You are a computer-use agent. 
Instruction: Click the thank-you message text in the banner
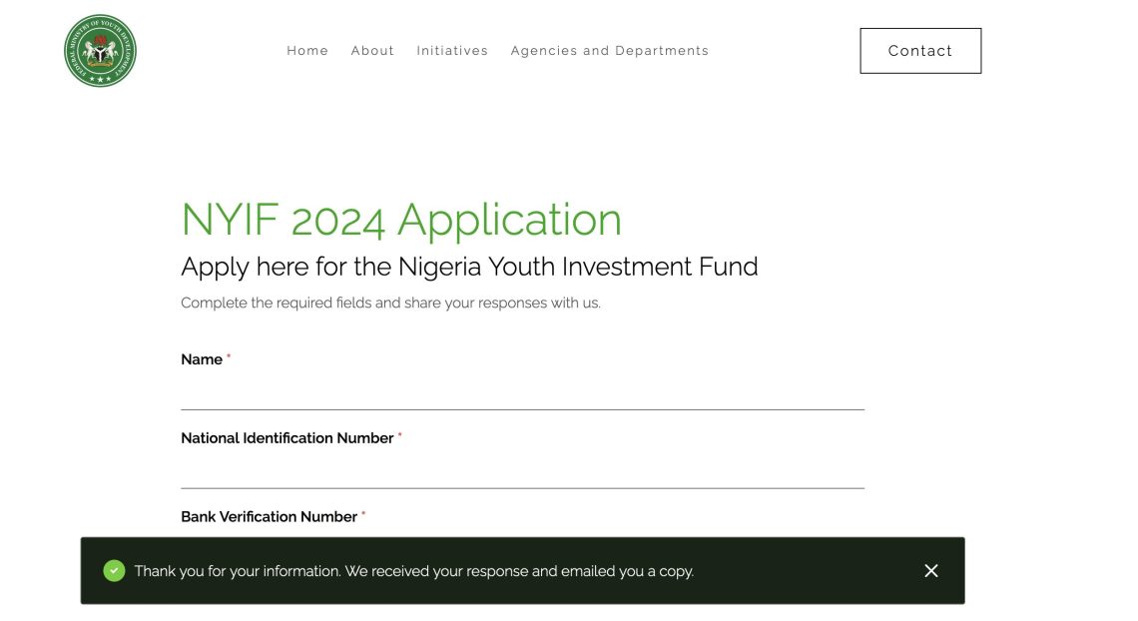412,570
